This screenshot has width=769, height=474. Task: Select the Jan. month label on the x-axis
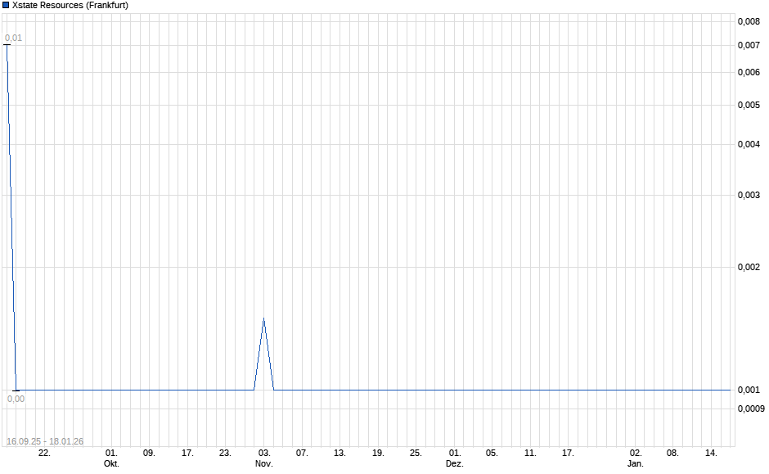[634, 463]
